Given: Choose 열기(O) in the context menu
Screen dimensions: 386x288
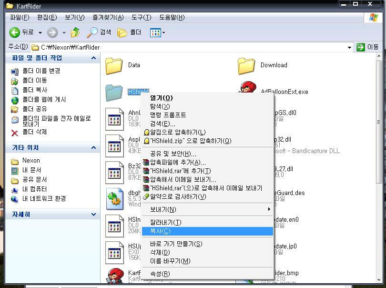Looking at the screenshot, I should point(207,98).
